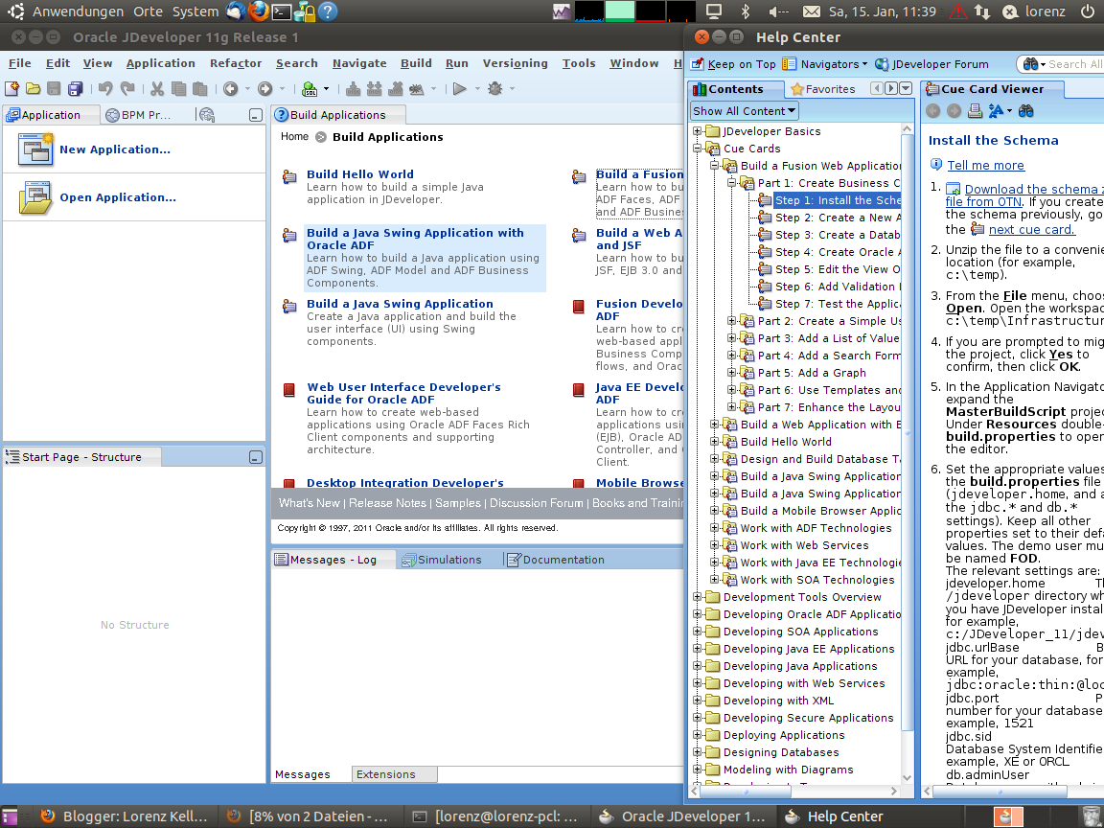Viewport: 1104px width, 828px height.
Task: Click the binoculars find icon in Cue Card Viewer
Action: tap(1025, 110)
